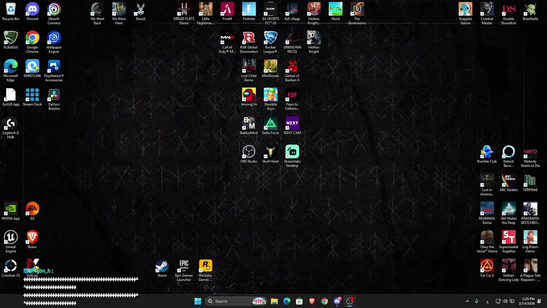The image size is (547, 308).
Task: Select the GoXLR App file icon
Action: point(11,98)
